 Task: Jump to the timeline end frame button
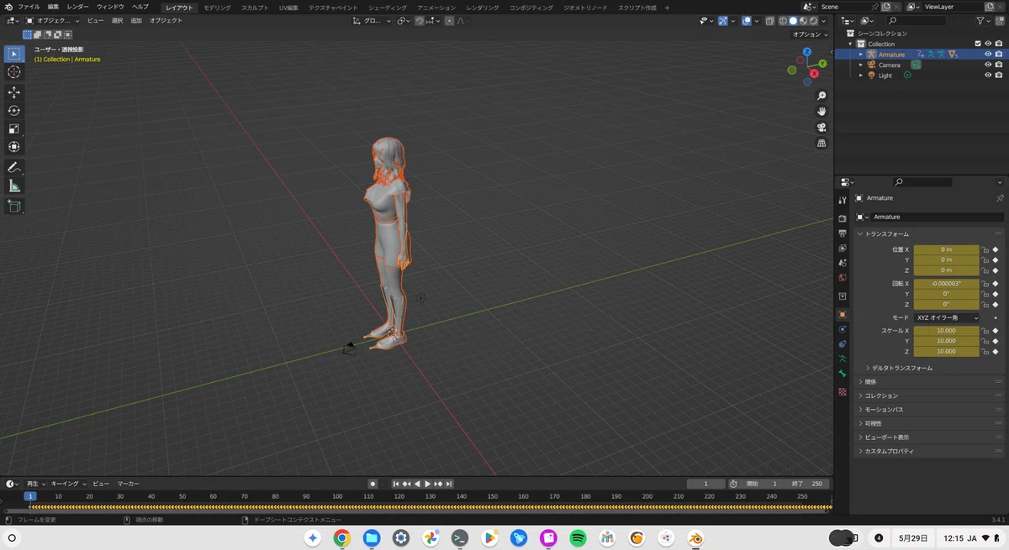pos(449,484)
